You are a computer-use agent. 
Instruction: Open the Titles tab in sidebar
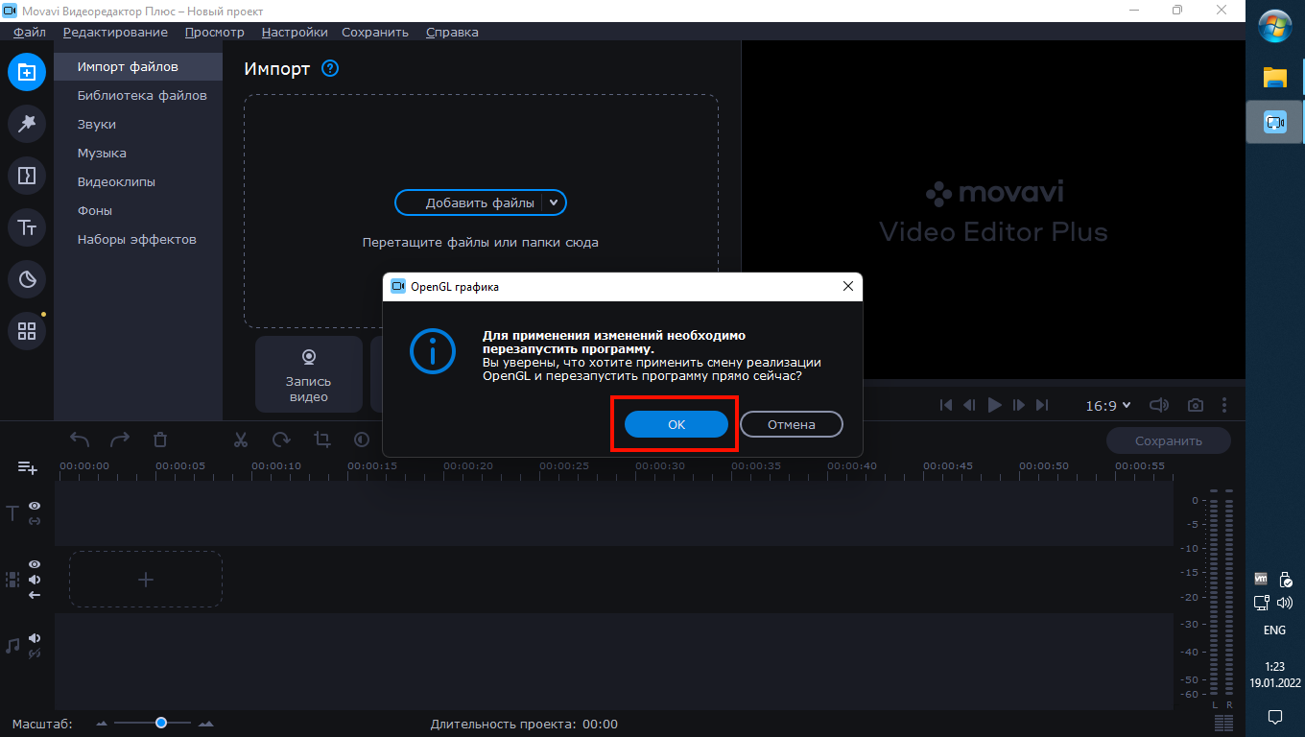(x=27, y=227)
